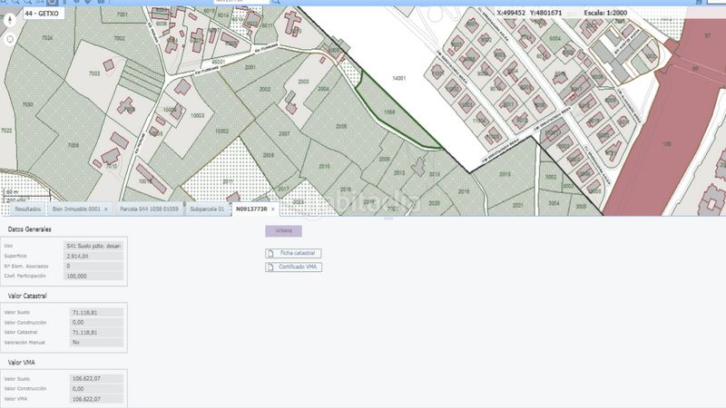Image resolution: width=726 pixels, height=408 pixels.
Task: Click the purple Urbana label
Action: tap(283, 231)
